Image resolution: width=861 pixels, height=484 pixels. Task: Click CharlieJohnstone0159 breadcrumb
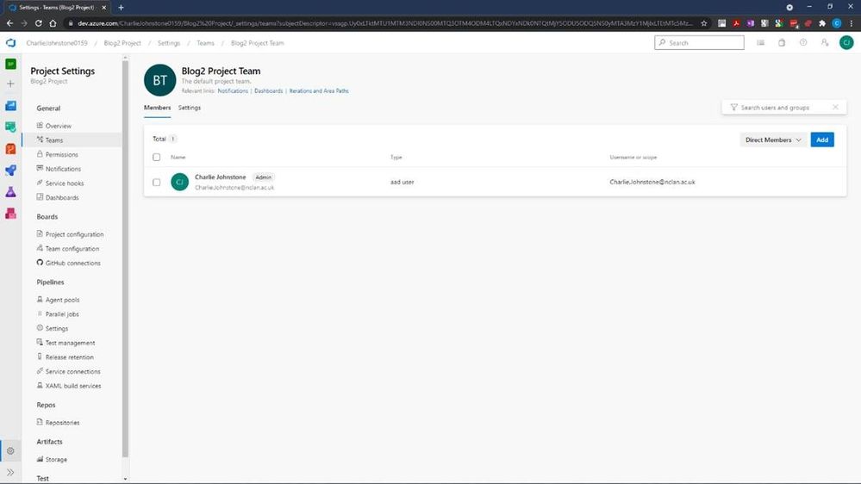57,43
